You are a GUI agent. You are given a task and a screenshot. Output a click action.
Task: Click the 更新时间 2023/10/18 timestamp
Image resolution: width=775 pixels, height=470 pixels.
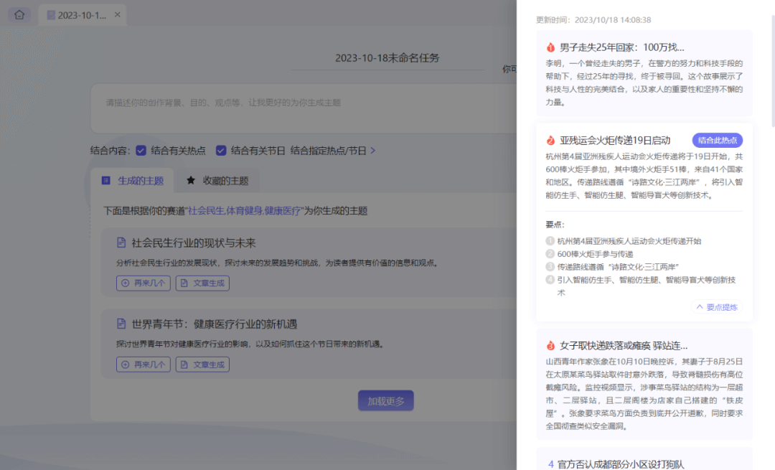[x=593, y=20]
